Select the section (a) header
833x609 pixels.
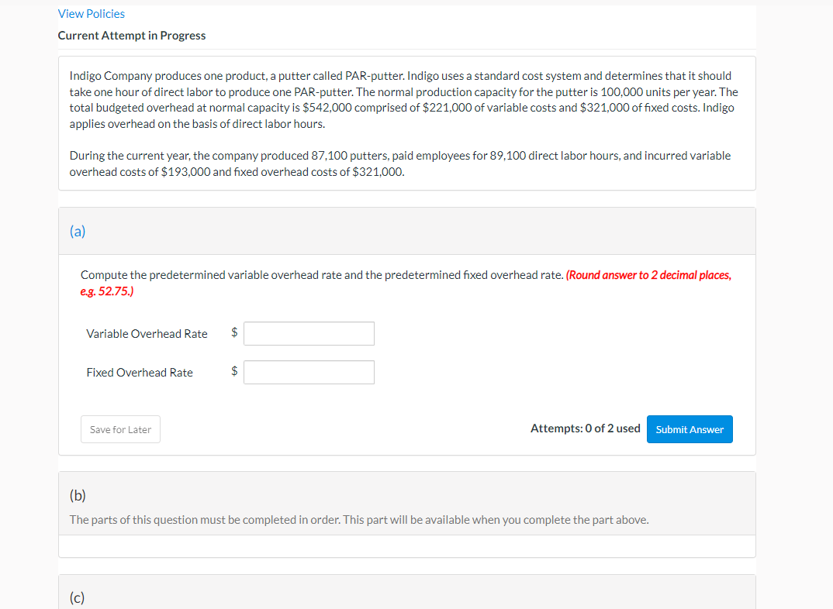(x=78, y=231)
